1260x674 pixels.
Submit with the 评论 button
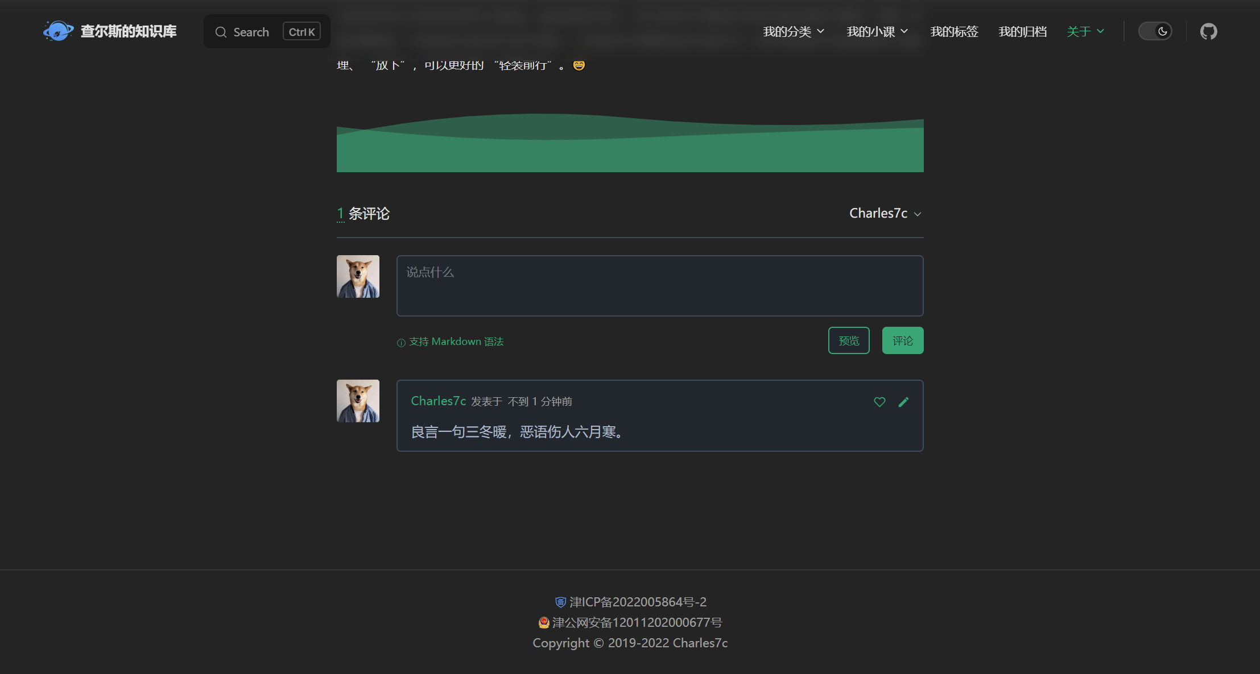click(902, 340)
